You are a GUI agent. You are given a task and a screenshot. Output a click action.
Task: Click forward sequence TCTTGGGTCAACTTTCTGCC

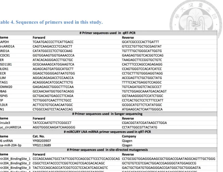(x=52, y=100)
